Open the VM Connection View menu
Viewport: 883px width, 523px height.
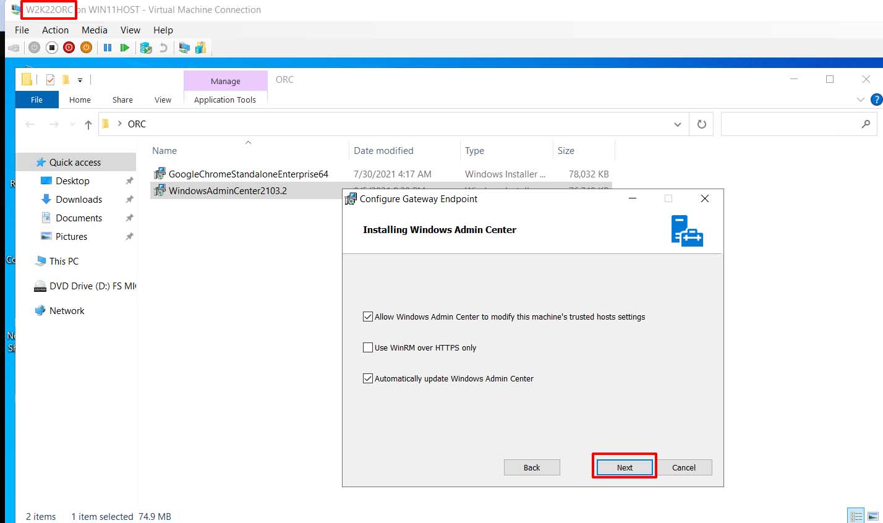tap(130, 30)
